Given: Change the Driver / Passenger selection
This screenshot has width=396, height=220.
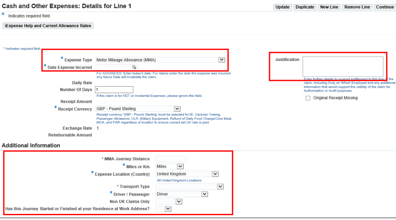Looking at the screenshot, I should coord(182,194).
